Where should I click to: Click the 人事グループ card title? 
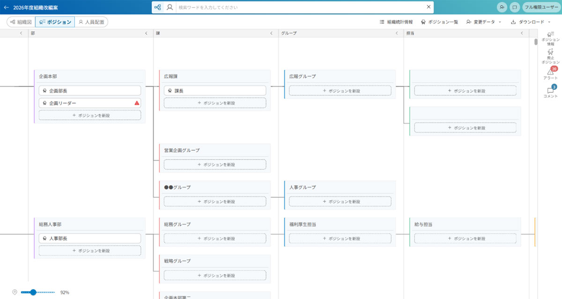click(303, 187)
